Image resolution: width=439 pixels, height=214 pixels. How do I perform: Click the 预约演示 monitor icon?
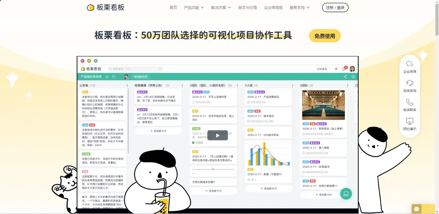409,121
